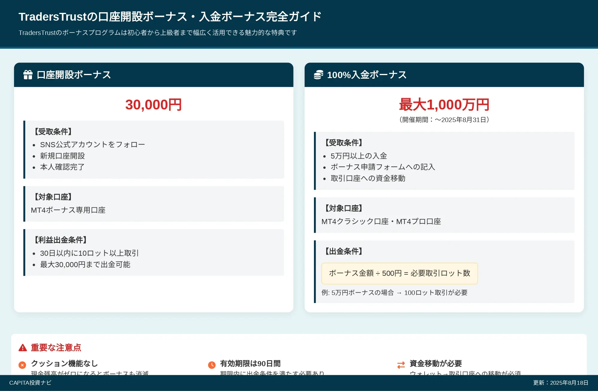The image size is (598, 391).
Task: Click the example 5万円ボーナスの場合 line
Action: (x=394, y=293)
